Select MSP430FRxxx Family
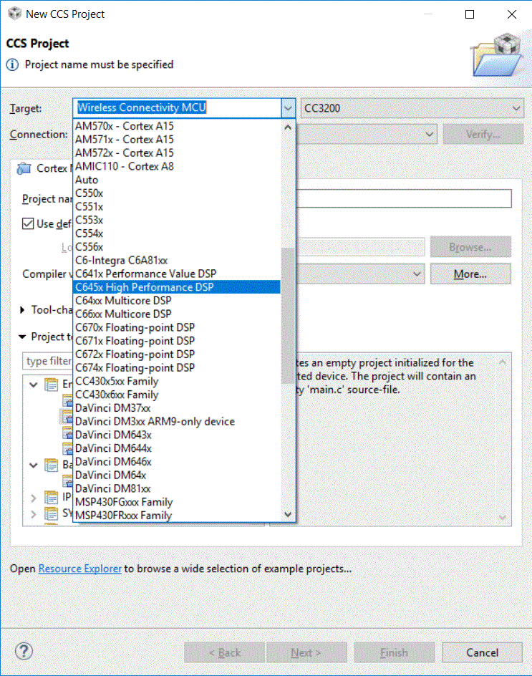This screenshot has height=676, width=532. [177, 515]
